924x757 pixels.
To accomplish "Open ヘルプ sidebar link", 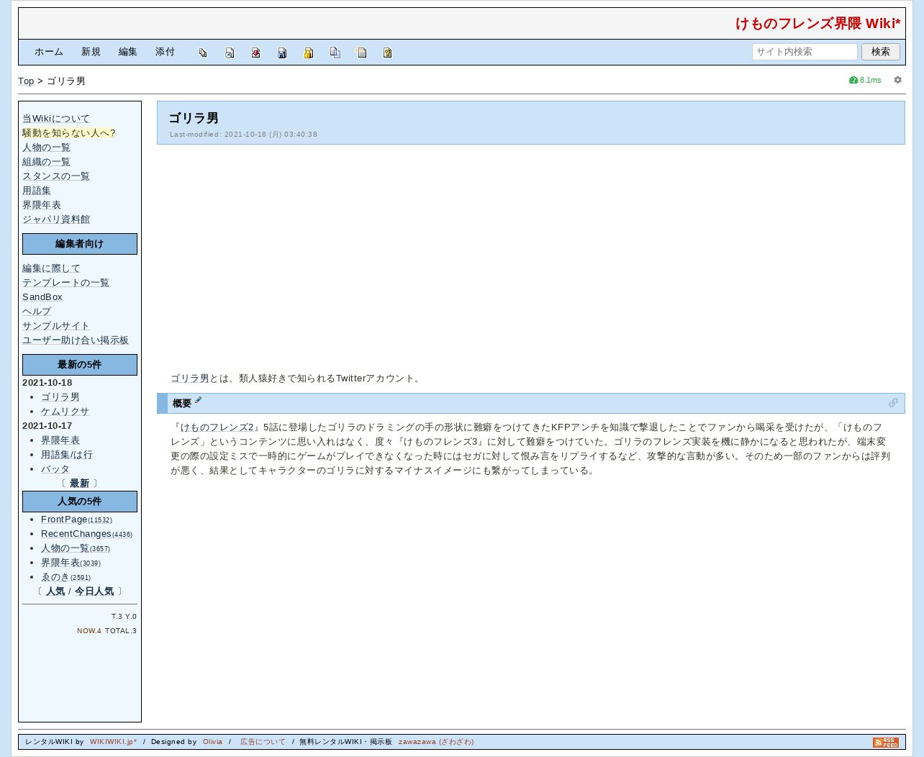I will 37,312.
